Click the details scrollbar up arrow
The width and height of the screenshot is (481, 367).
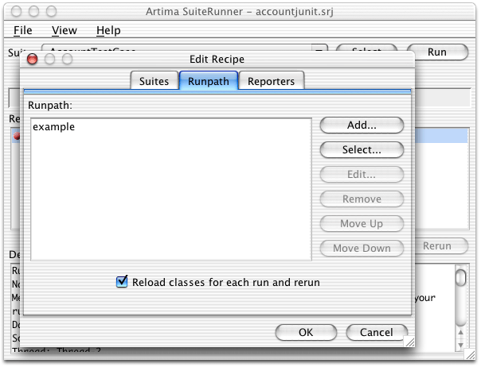point(460,332)
